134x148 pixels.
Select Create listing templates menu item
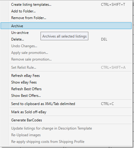[66, 5]
